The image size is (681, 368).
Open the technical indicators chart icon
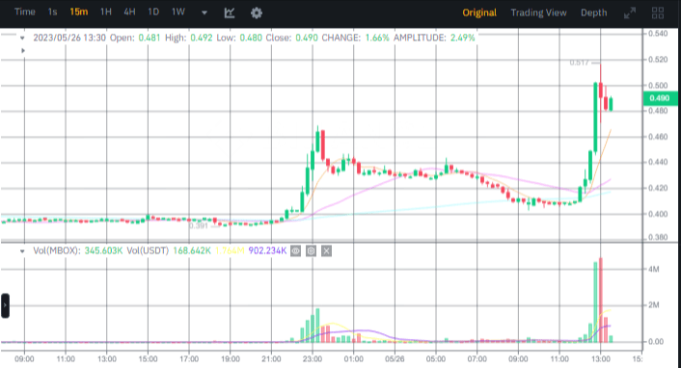[230, 13]
